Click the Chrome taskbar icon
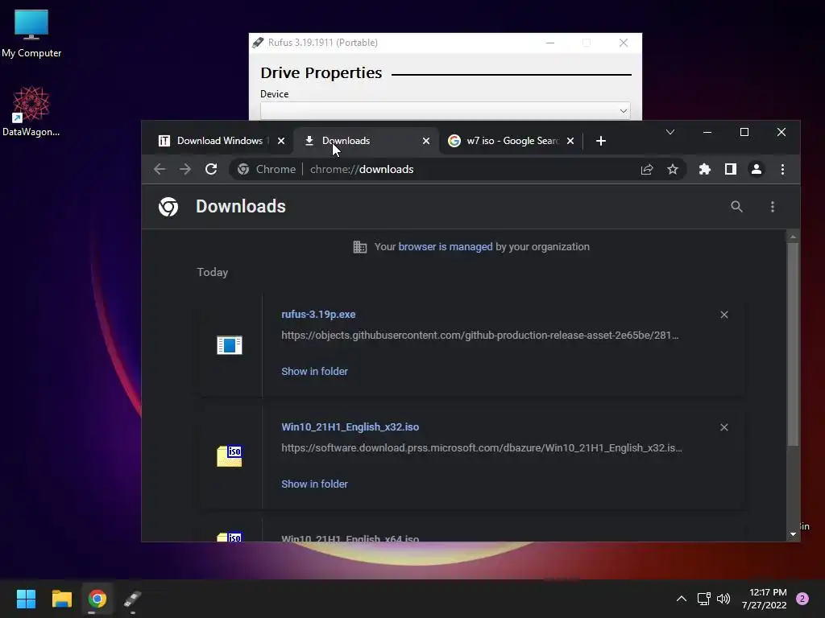The height and width of the screenshot is (618, 825). pyautogui.click(x=97, y=599)
